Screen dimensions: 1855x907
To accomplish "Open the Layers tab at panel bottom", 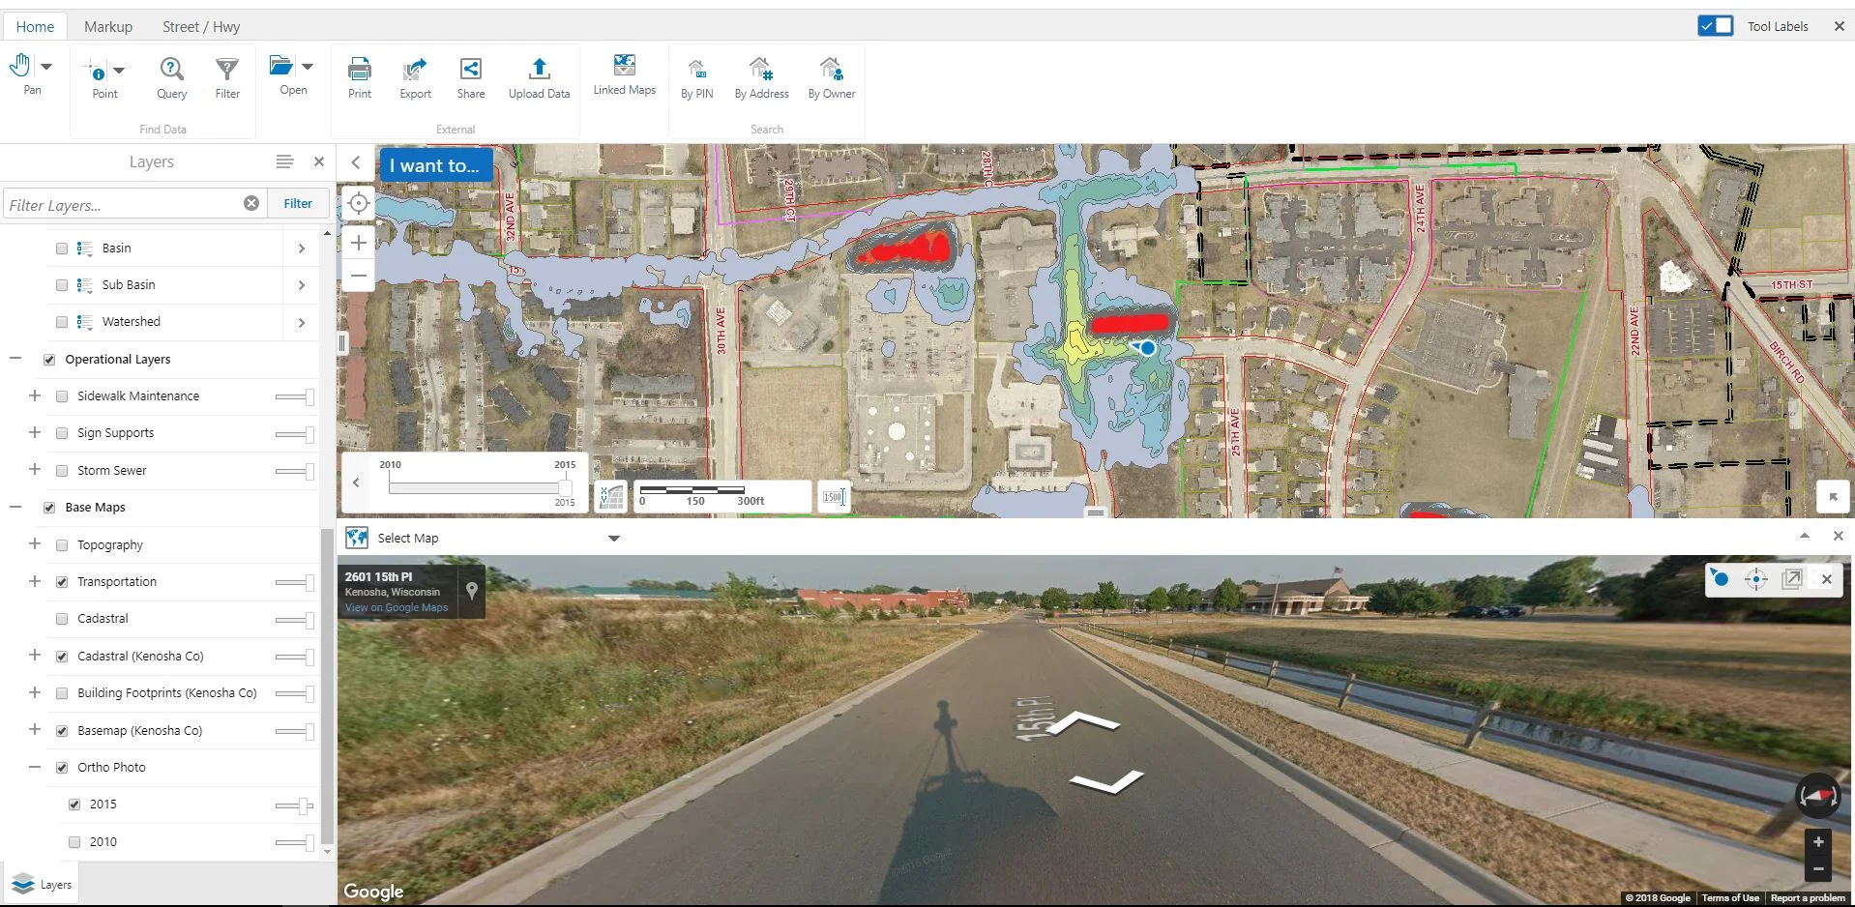I will tap(42, 885).
